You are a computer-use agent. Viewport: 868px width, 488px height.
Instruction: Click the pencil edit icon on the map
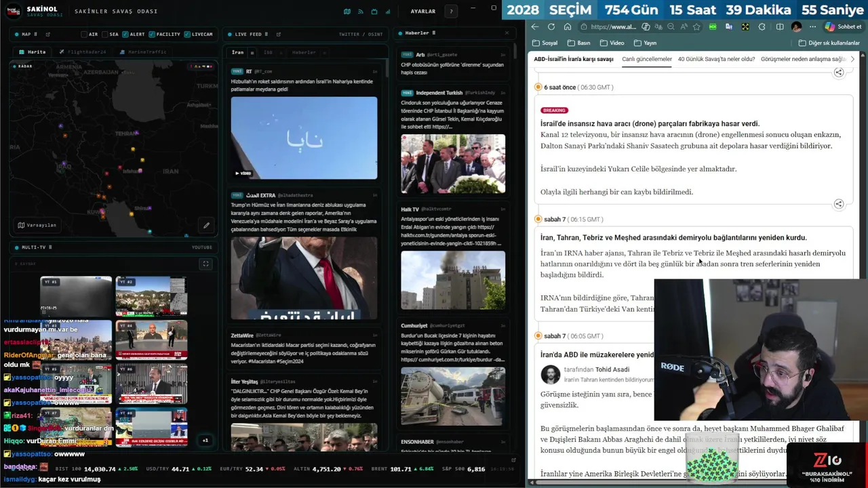point(206,225)
